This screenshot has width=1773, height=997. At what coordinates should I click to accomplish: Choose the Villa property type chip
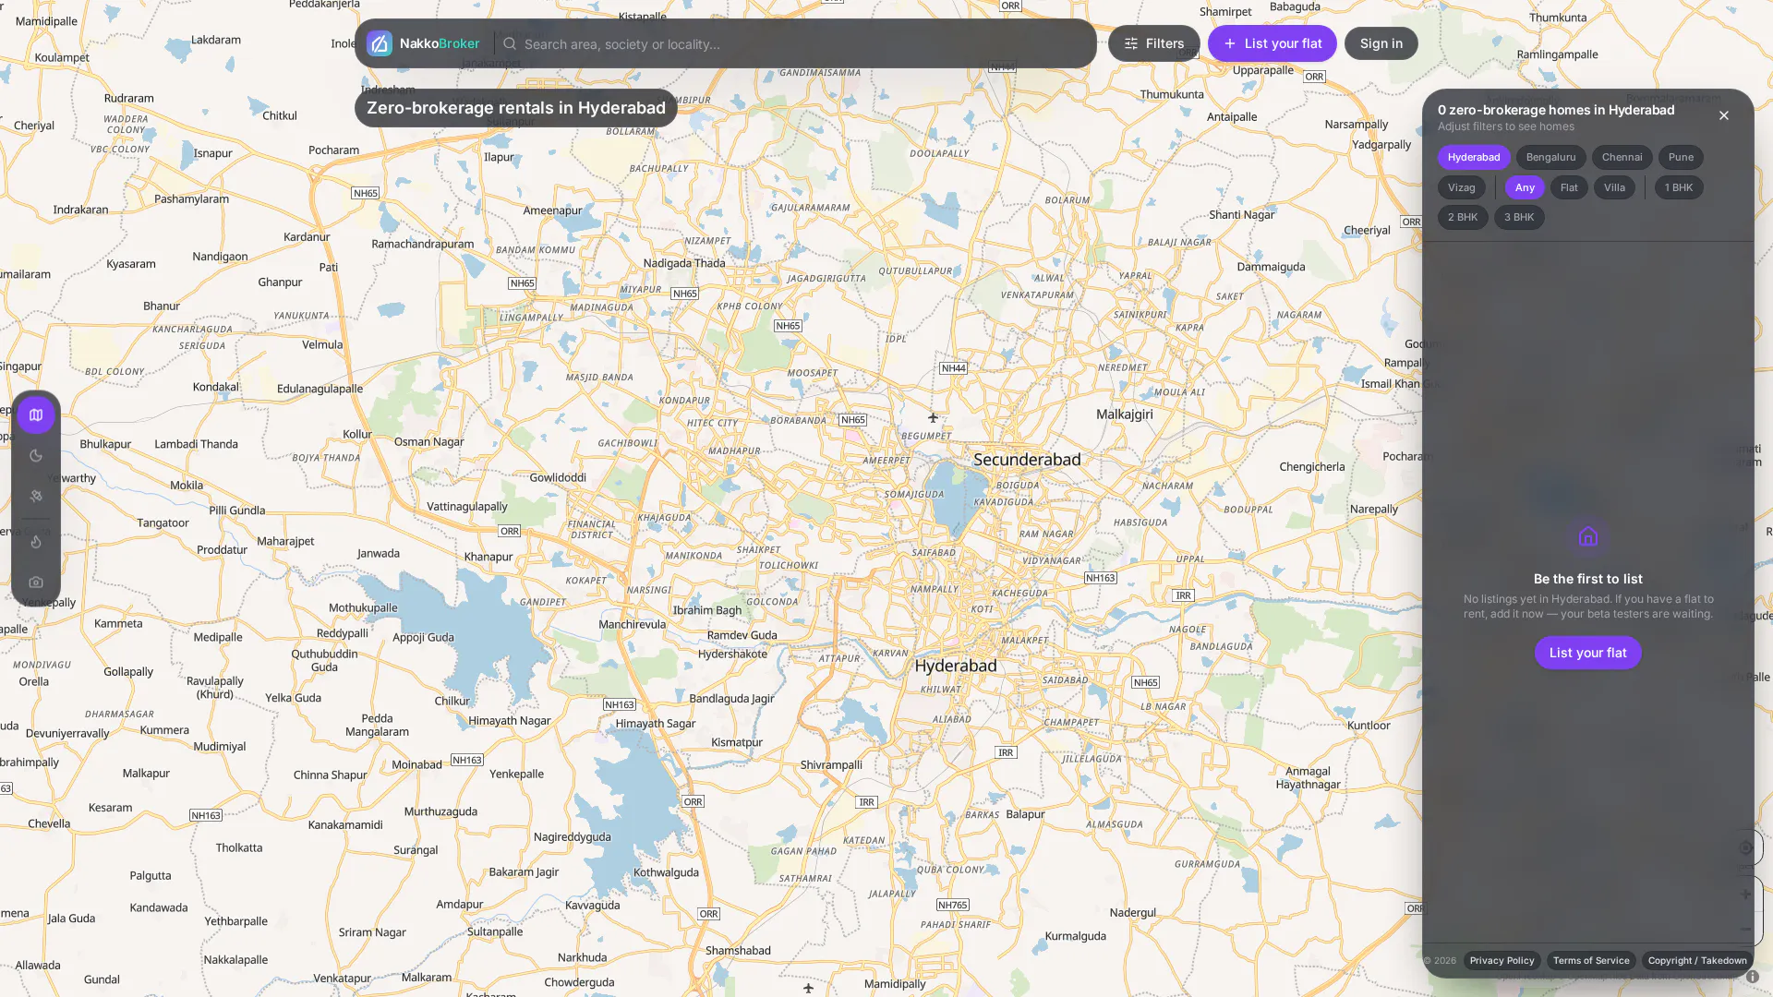[x=1615, y=187]
